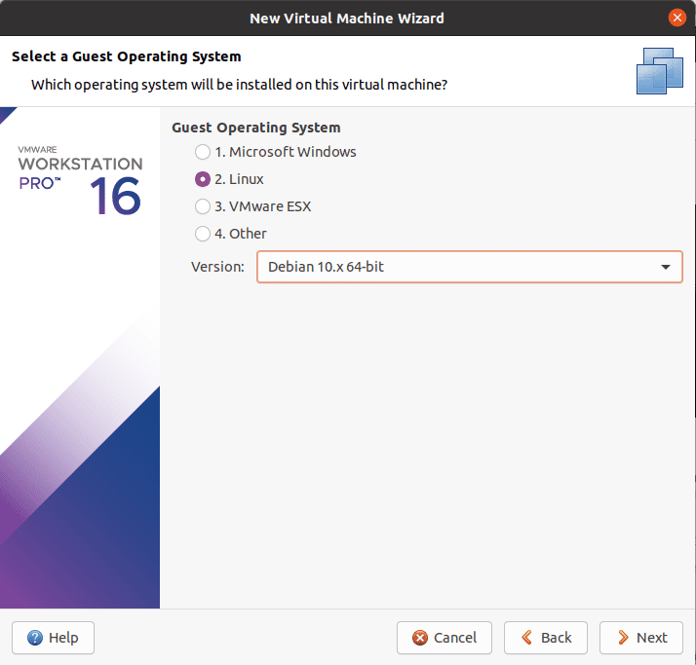Open the Version dropdown showing Debian 10.x 64-bit
The width and height of the screenshot is (696, 665).
470,267
